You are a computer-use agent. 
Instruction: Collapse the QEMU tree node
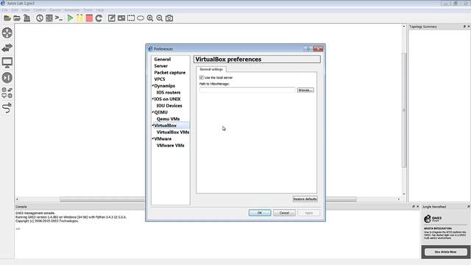[152, 112]
